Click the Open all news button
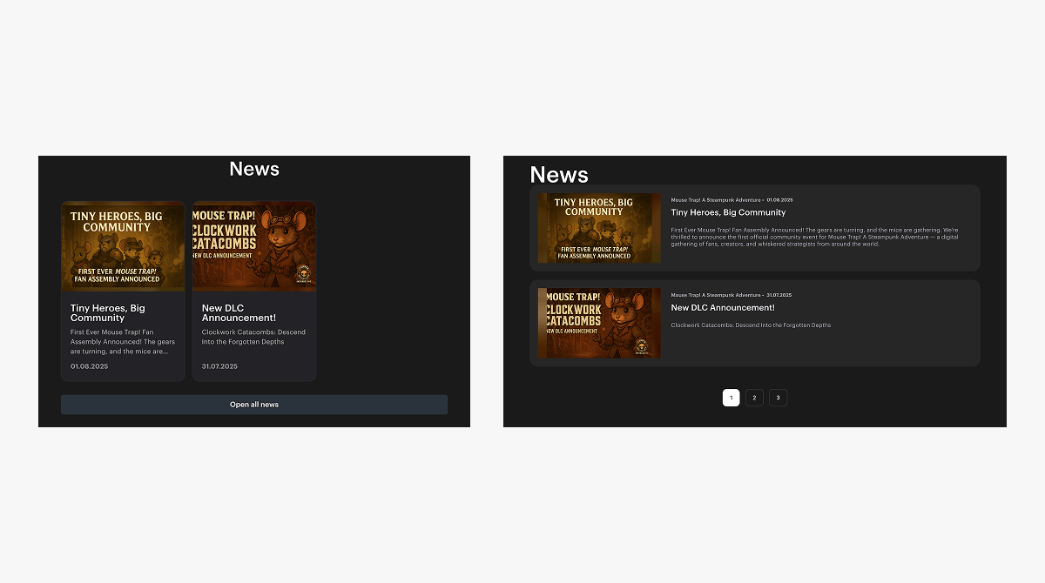 253,405
